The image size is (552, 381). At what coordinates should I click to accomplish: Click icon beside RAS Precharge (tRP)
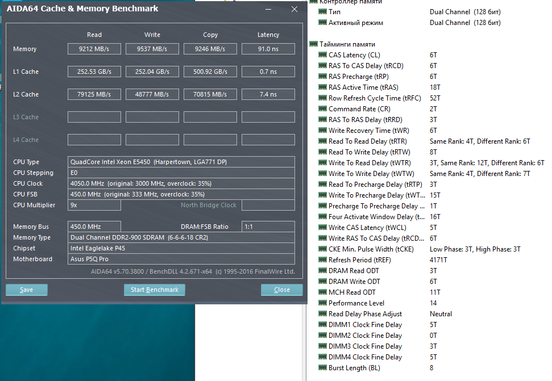tap(322, 76)
